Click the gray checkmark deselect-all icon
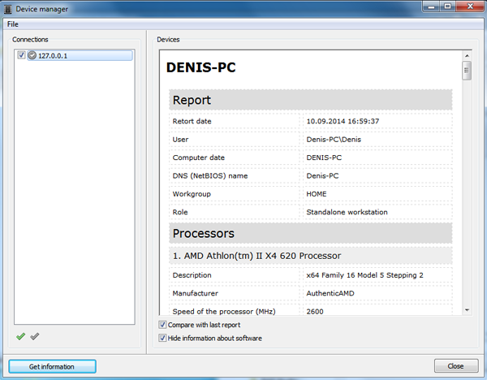487x380 pixels. 35,336
